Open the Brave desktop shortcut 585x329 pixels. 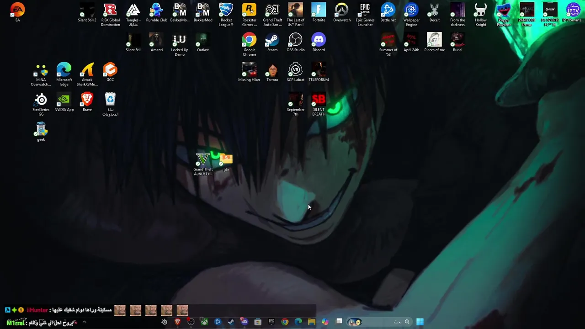coord(87,101)
